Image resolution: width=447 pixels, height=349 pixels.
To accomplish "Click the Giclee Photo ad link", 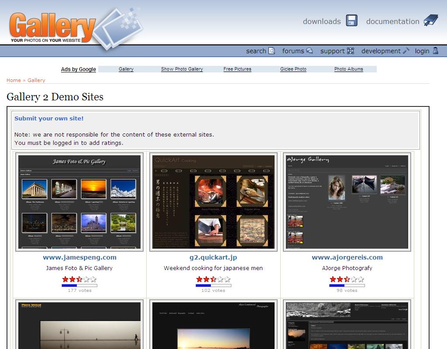I will (x=293, y=69).
